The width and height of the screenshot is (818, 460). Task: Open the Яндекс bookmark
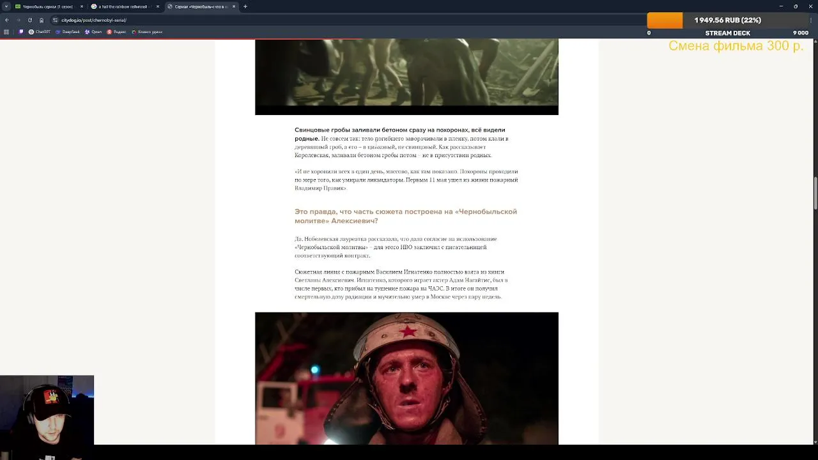coord(117,31)
